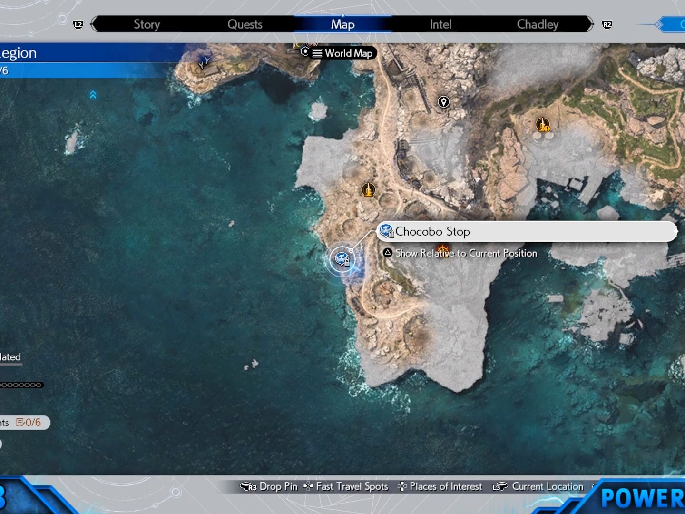Click the 0/6 objectives counter

tap(33, 422)
